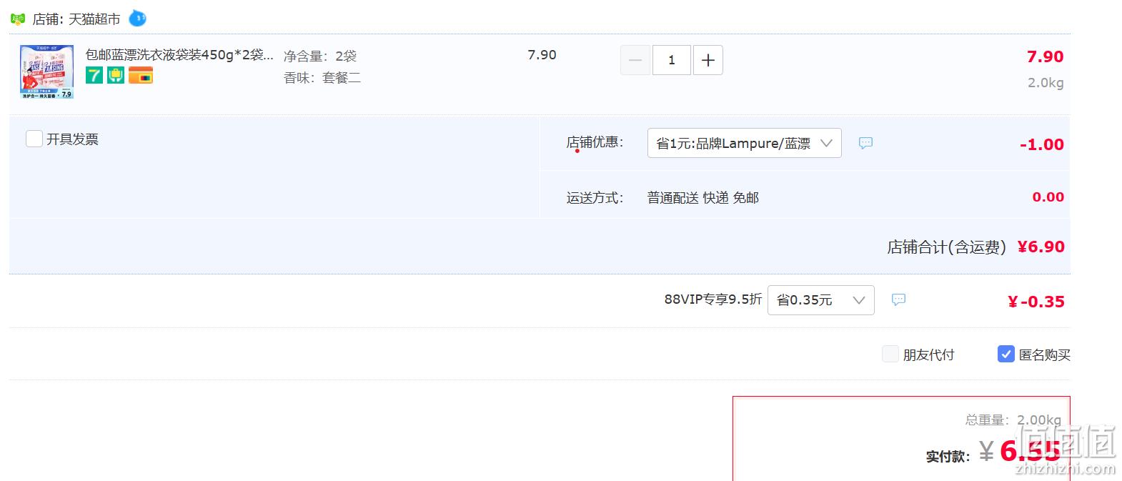Click the -1.00 store discount amount
Screen dimensions: 1122x481
click(x=1042, y=144)
